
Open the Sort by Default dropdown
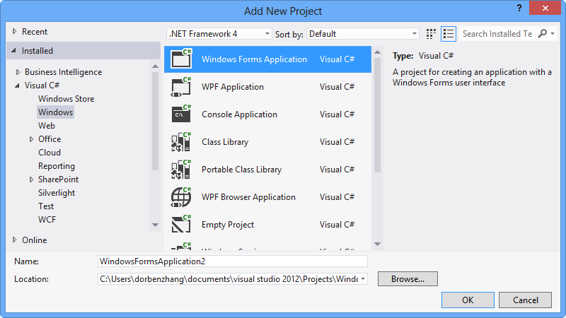(363, 34)
